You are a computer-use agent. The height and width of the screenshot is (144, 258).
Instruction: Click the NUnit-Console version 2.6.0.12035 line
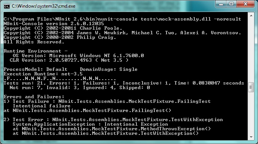coord(54,24)
